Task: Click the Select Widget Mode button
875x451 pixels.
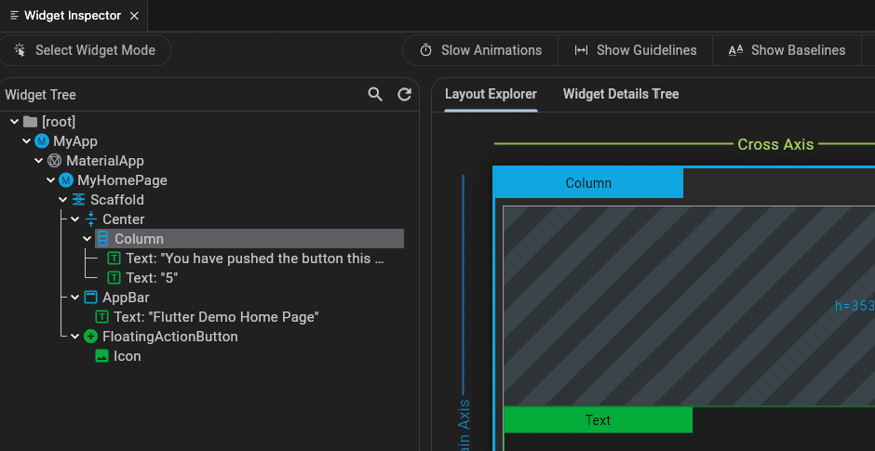Action: (x=85, y=50)
